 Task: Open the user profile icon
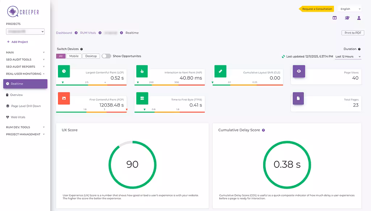click(x=359, y=17)
